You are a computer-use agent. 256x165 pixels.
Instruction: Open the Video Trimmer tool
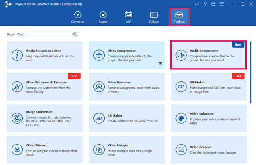coord(44,150)
